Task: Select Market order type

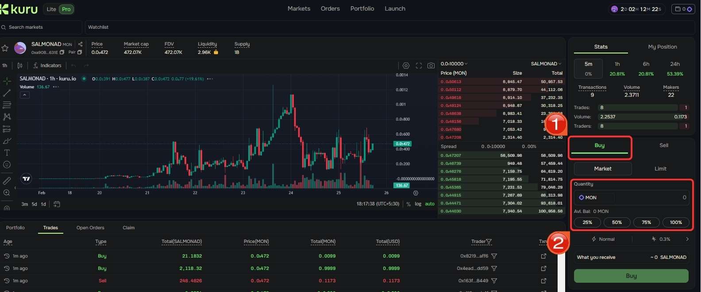Action: (603, 169)
